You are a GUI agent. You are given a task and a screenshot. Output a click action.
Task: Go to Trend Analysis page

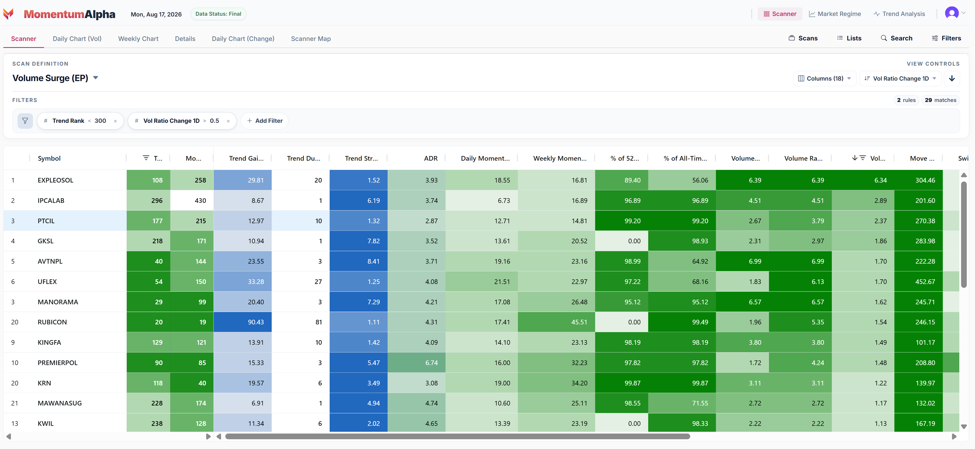click(x=899, y=14)
